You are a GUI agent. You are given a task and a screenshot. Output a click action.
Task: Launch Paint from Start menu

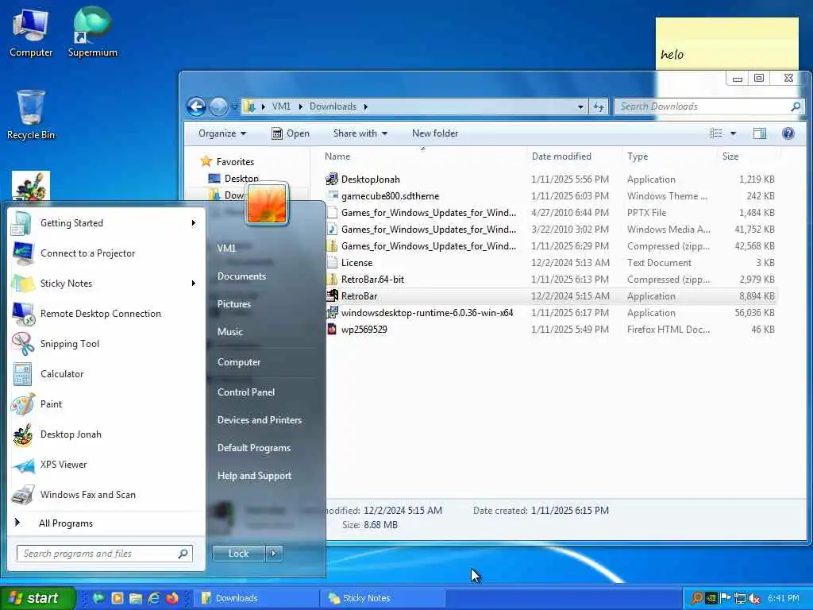click(x=106, y=404)
